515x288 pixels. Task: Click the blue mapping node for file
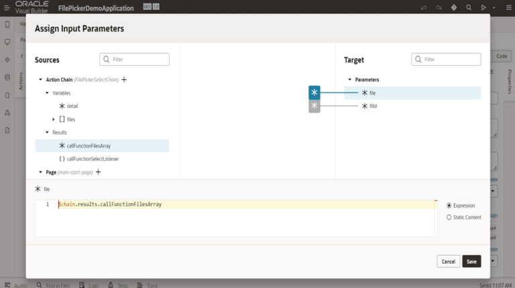[314, 92]
